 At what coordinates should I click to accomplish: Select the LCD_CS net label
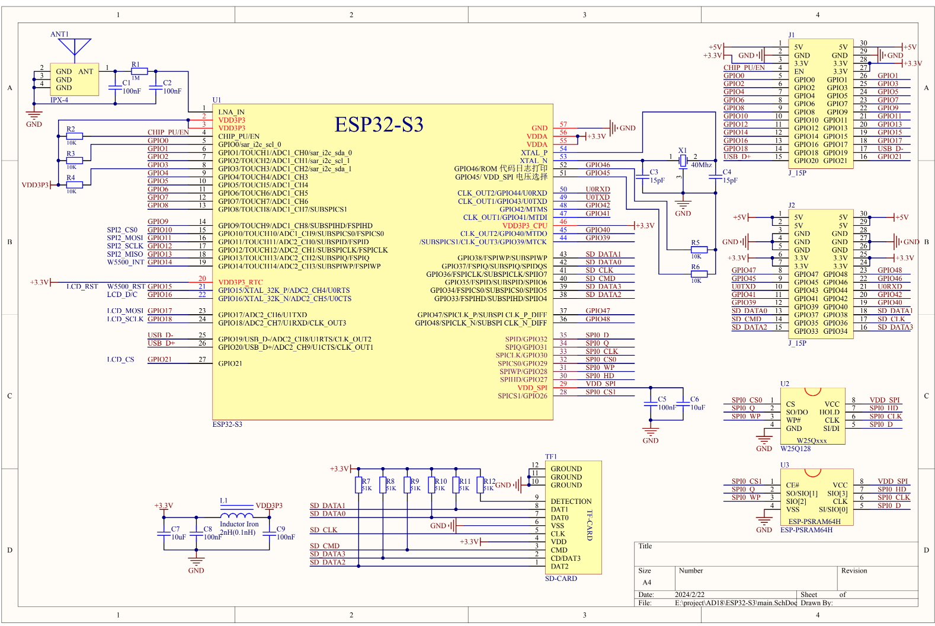click(121, 359)
